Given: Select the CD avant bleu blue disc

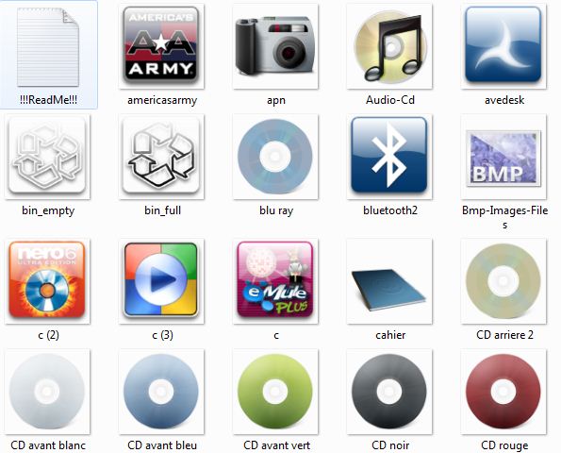Looking at the screenshot, I should [x=161, y=392].
